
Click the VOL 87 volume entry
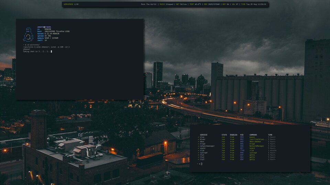click(x=235, y=4)
